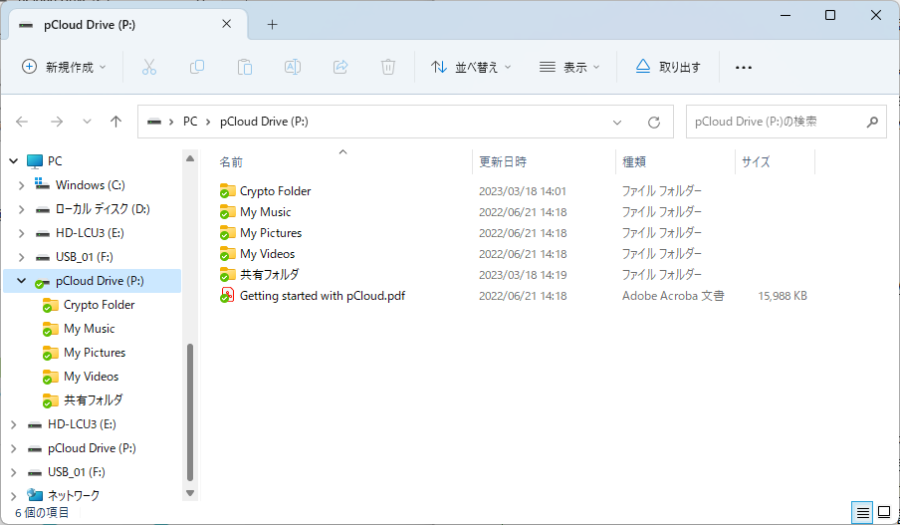Select 共有フォルダ in the file list
Viewport: 900px width, 525px height.
(x=269, y=275)
